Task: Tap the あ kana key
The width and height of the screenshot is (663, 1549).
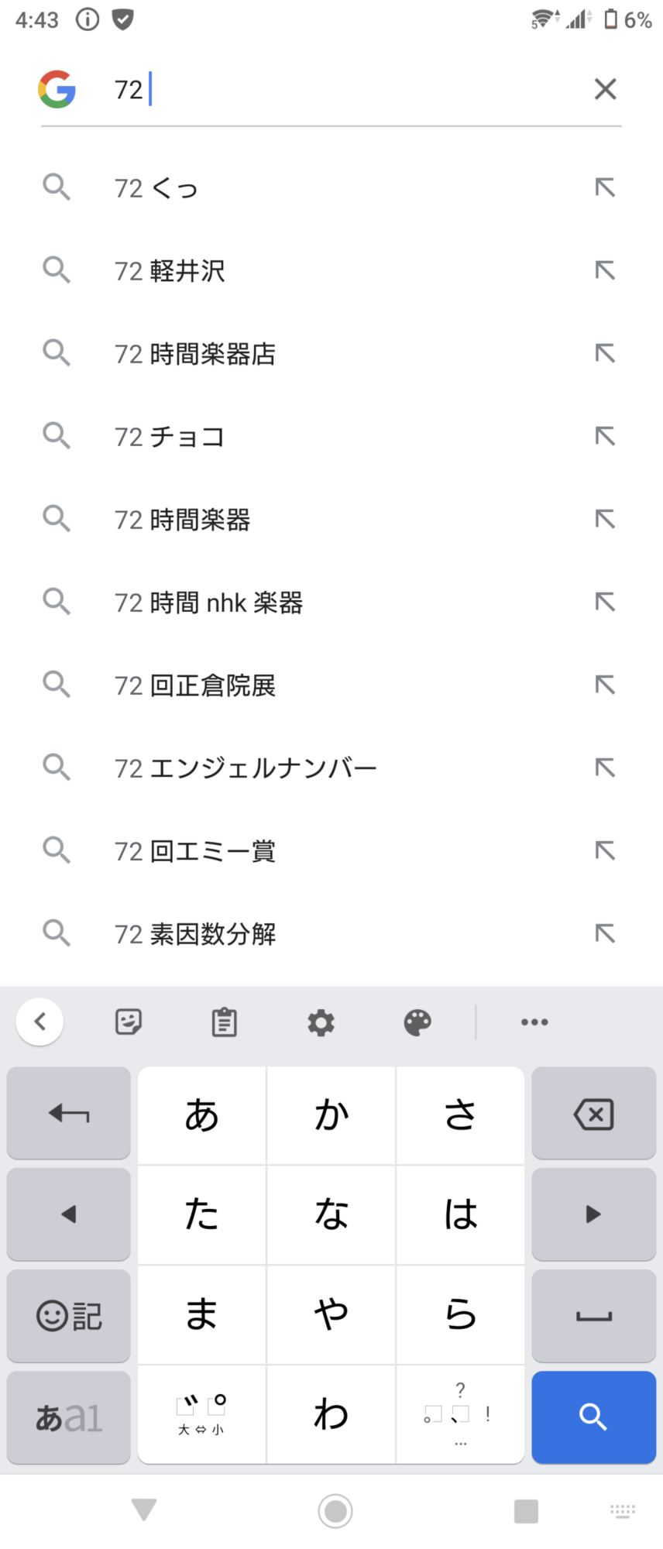Action: coord(201,1115)
